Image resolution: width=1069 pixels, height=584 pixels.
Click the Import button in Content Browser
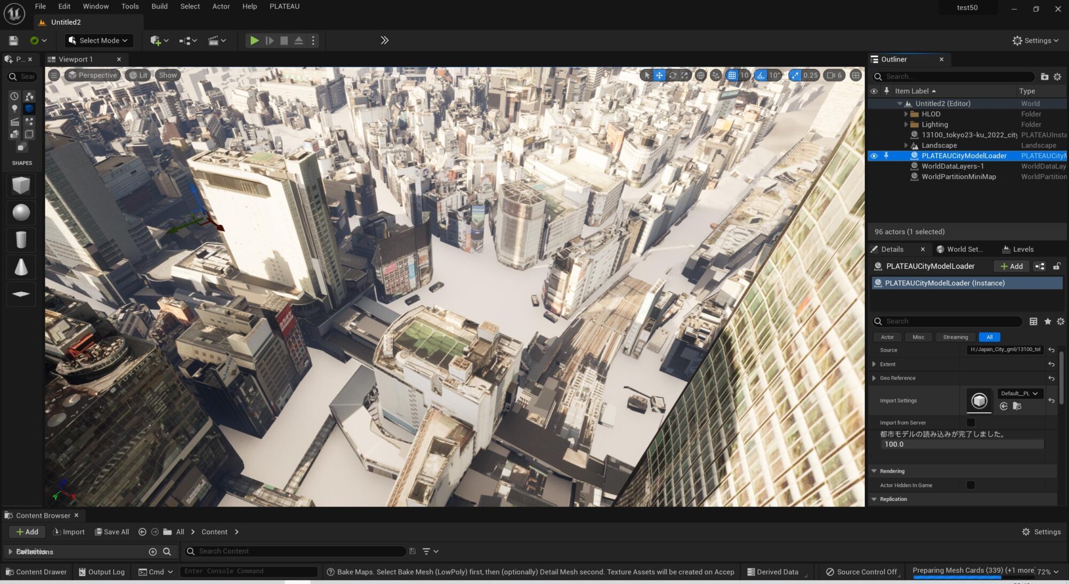click(x=69, y=532)
